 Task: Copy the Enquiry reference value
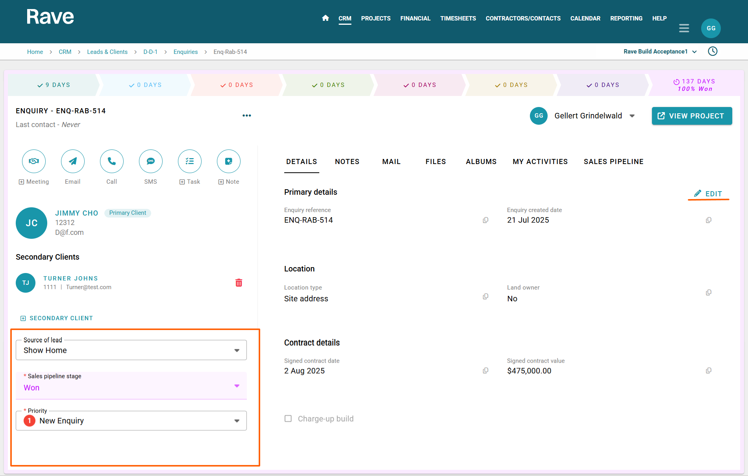click(485, 220)
